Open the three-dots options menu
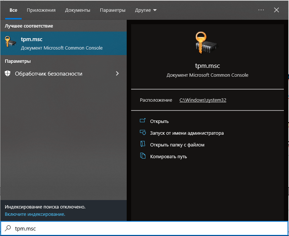The height and width of the screenshot is (236, 289). [261, 10]
